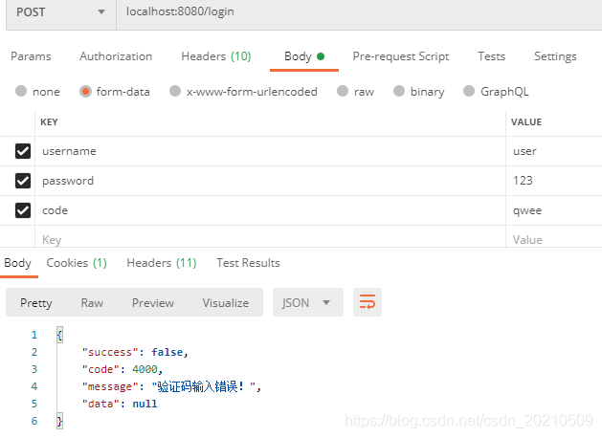Click the "code": 4000 line
The image size is (602, 438).
click(x=123, y=369)
